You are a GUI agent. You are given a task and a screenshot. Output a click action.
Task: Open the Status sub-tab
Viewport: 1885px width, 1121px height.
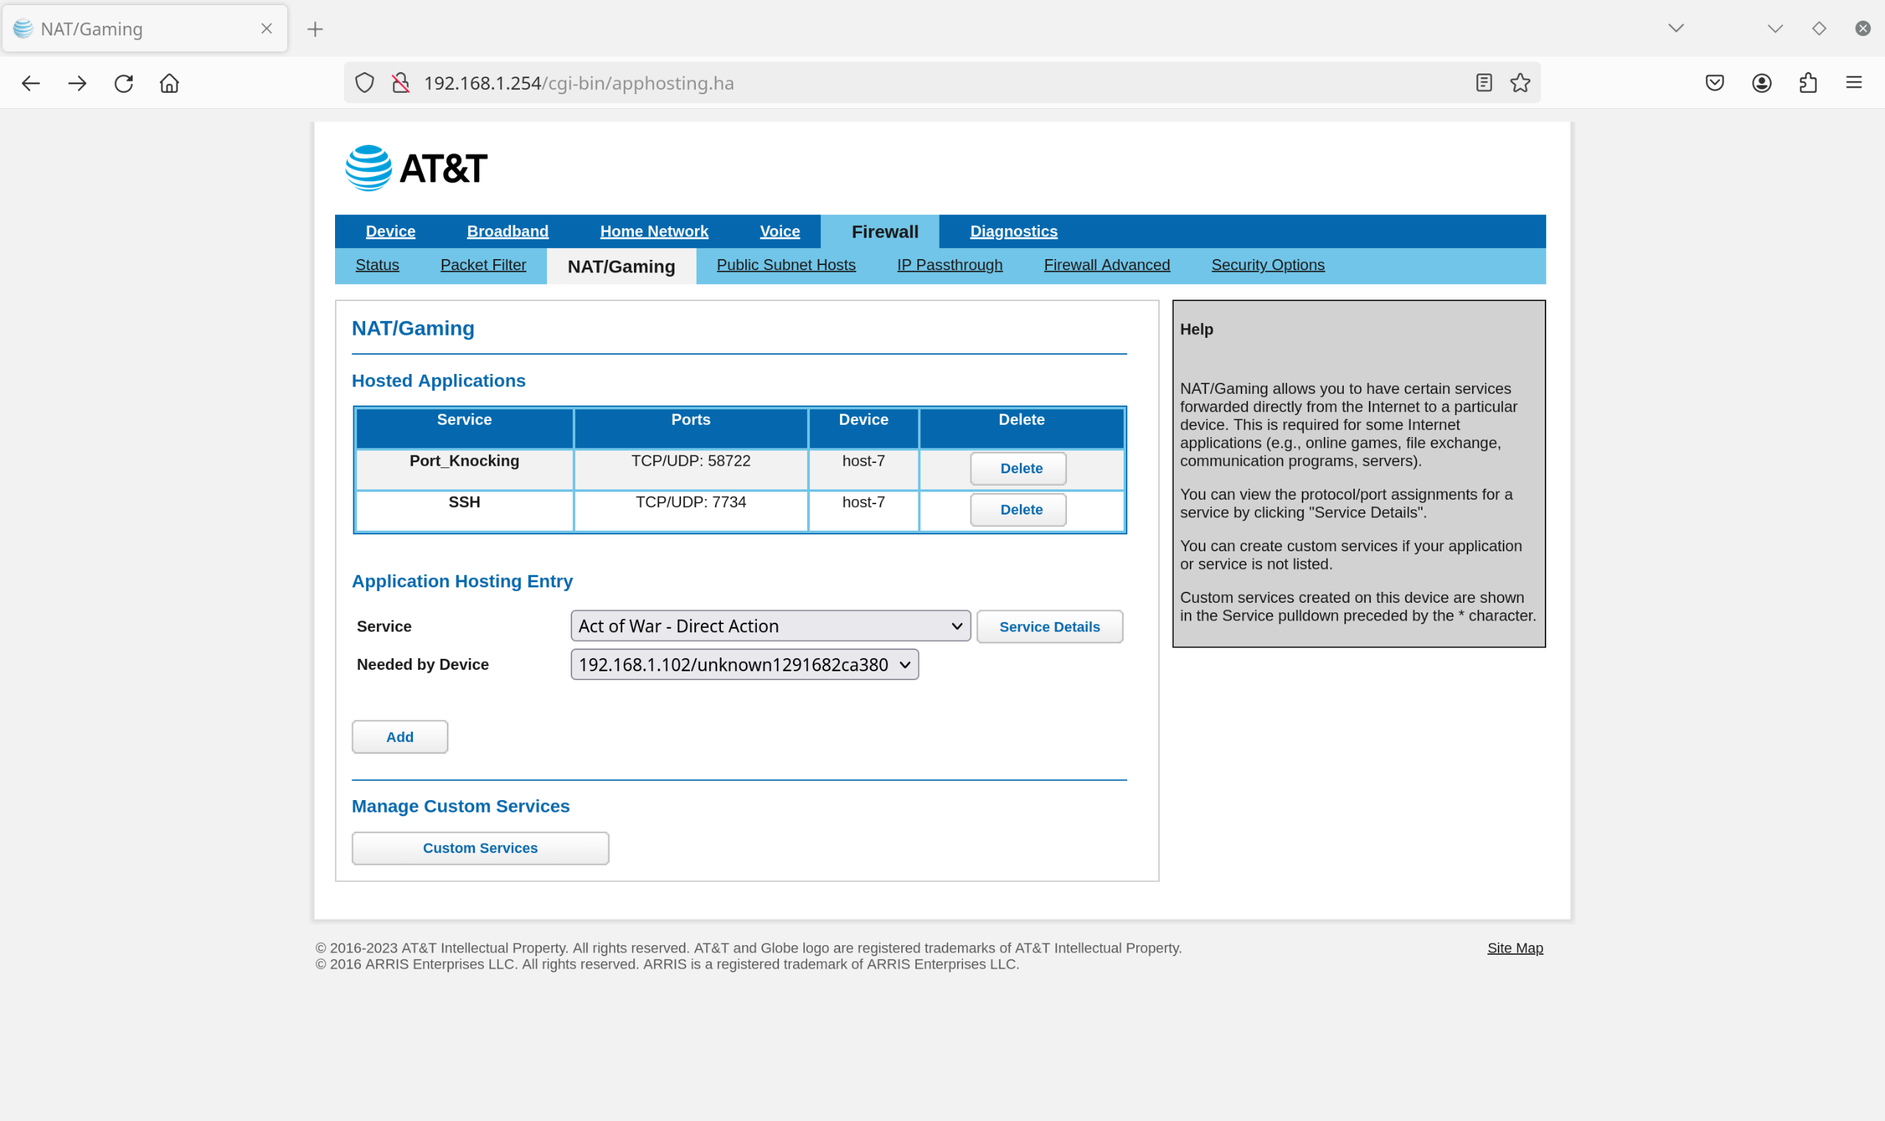pos(377,265)
